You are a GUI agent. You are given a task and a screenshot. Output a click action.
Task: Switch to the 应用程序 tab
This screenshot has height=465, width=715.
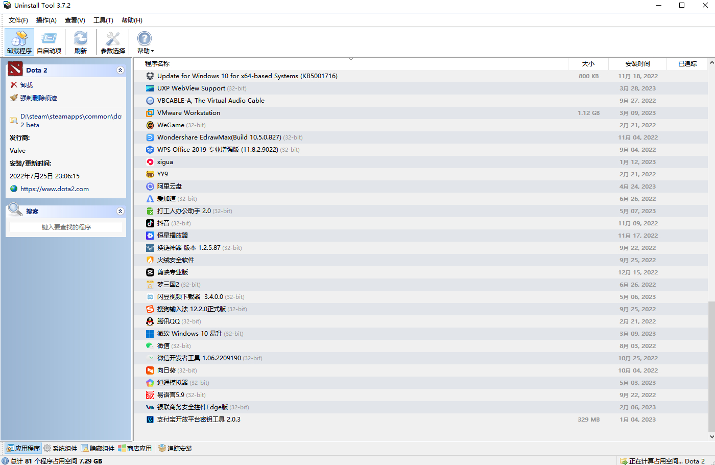click(x=23, y=448)
